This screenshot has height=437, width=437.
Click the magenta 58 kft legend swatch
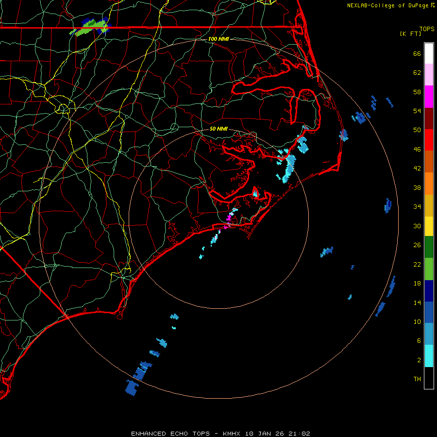pyautogui.click(x=429, y=97)
